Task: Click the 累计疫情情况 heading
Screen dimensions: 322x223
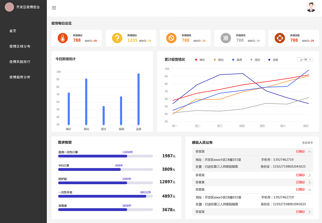Action: tap(175, 59)
